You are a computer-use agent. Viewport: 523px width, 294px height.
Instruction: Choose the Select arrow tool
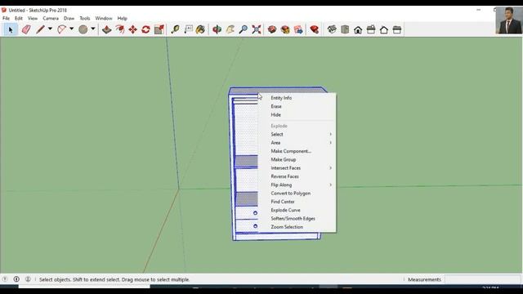(10, 29)
